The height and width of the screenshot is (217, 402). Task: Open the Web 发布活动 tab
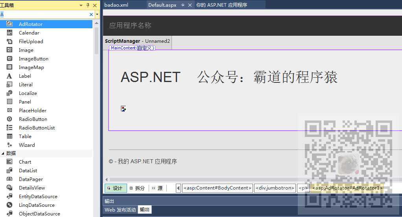pyautogui.click(x=120, y=210)
